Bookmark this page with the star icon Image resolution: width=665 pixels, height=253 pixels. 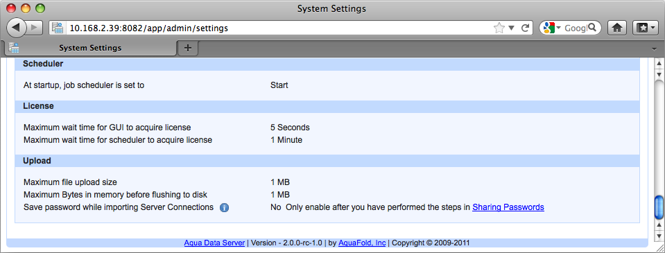(499, 28)
